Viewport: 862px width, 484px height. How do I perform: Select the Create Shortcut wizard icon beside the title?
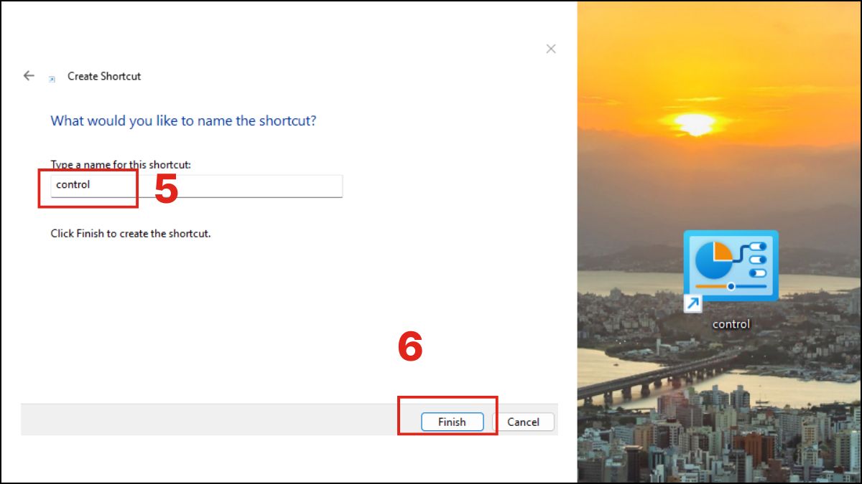click(50, 77)
